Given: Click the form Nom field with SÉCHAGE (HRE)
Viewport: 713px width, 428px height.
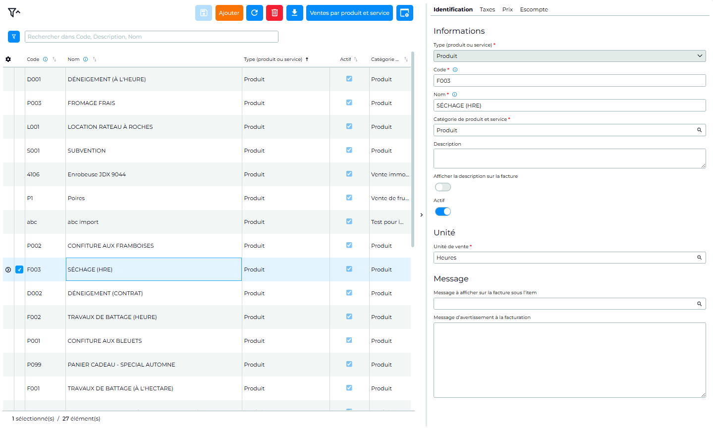Looking at the screenshot, I should (570, 106).
